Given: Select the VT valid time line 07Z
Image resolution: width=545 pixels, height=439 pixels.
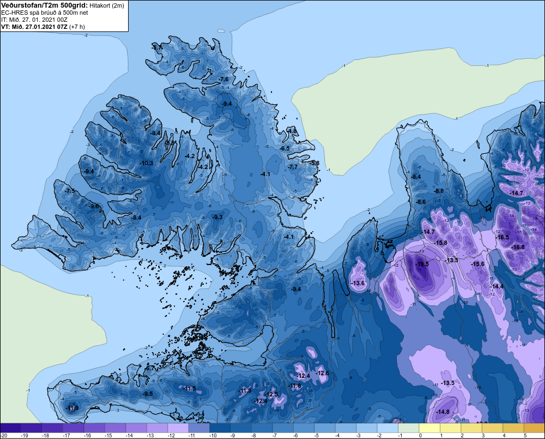Looking at the screenshot, I should coord(43,26).
